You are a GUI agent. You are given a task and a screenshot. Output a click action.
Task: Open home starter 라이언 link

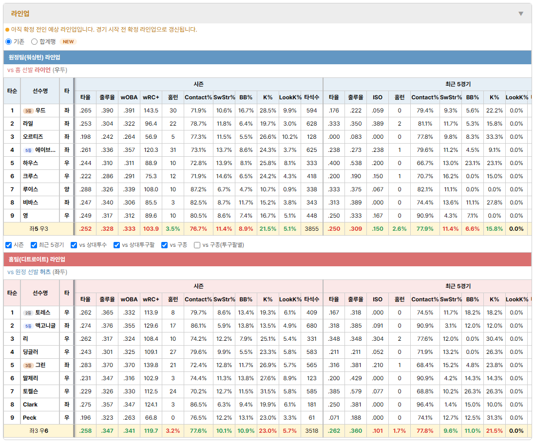point(43,70)
